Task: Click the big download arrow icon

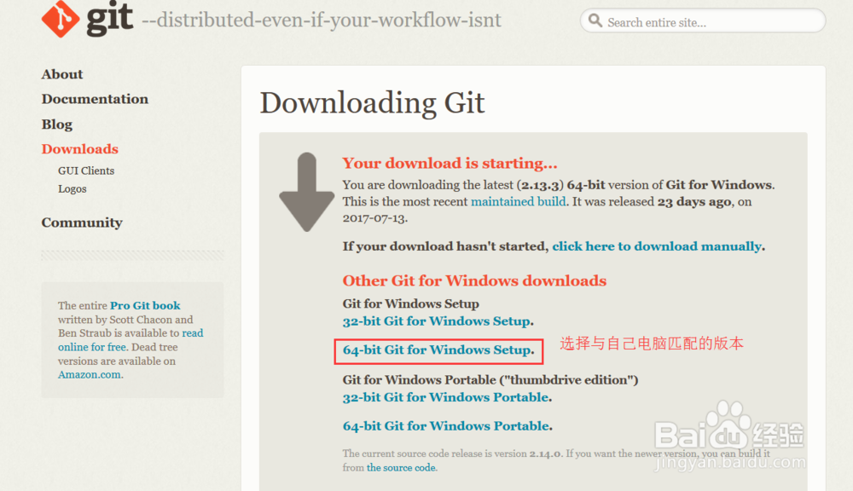Action: [307, 192]
